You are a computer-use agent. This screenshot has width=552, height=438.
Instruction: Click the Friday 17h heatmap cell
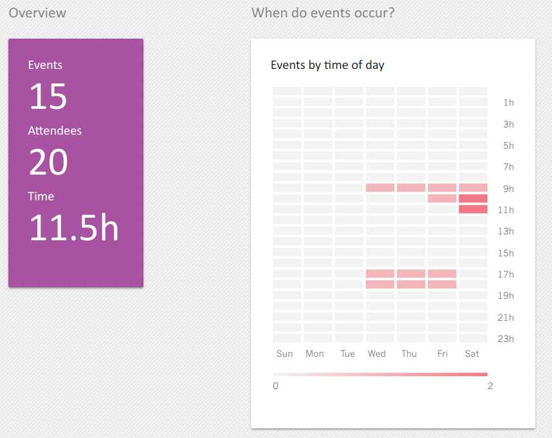pos(442,274)
